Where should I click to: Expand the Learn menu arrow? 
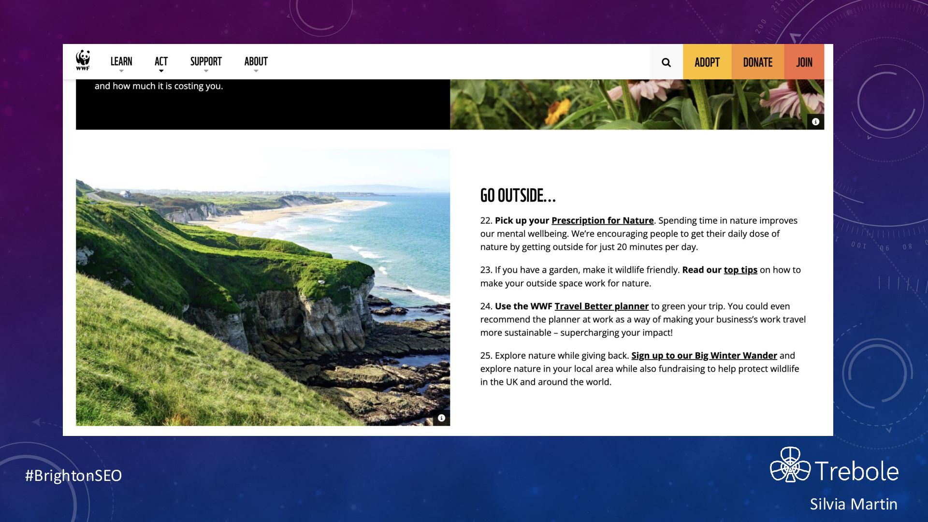[121, 71]
